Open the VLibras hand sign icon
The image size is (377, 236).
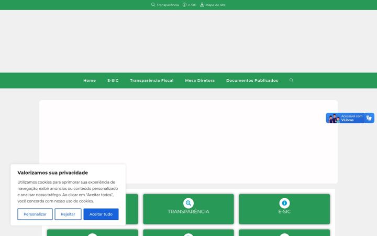point(369,118)
